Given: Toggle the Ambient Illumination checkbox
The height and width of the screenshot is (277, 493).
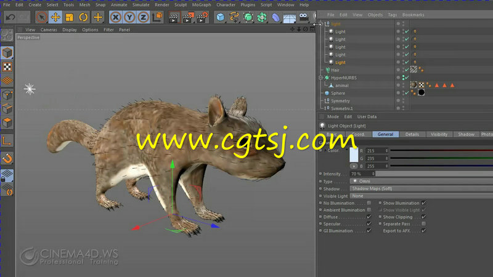Looking at the screenshot, I should tap(369, 210).
